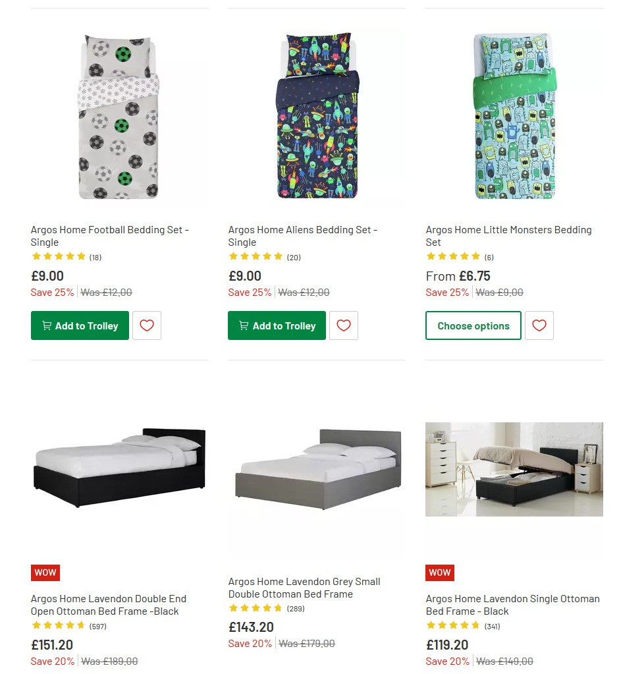
Task: Click the star rating of the Football Bedding Set
Action: coord(58,256)
